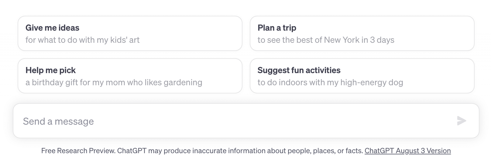Click 'to do indoors with my high-energy dog' text
Screen dimensions: 491x165
point(330,82)
